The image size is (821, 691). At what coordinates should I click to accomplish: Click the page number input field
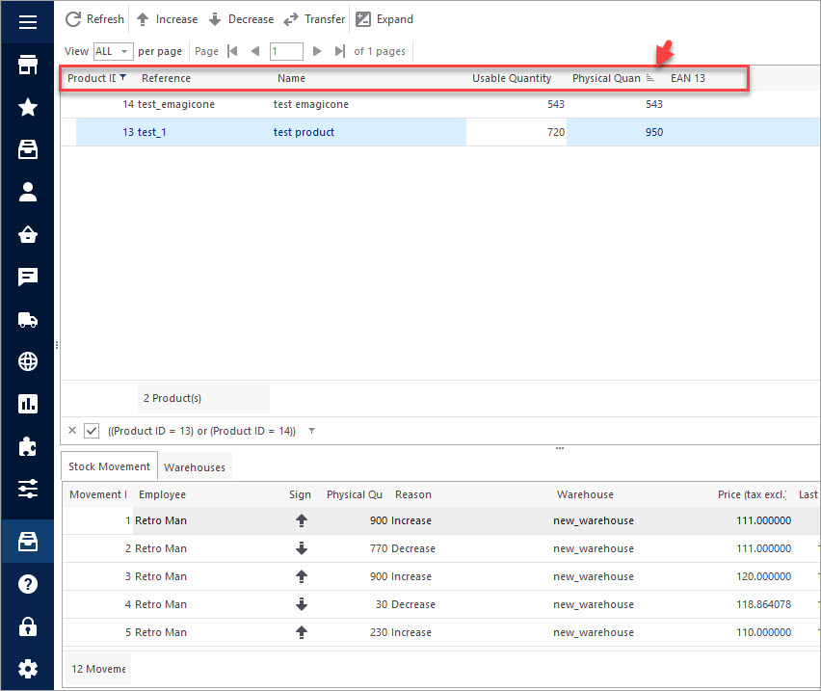(x=286, y=51)
